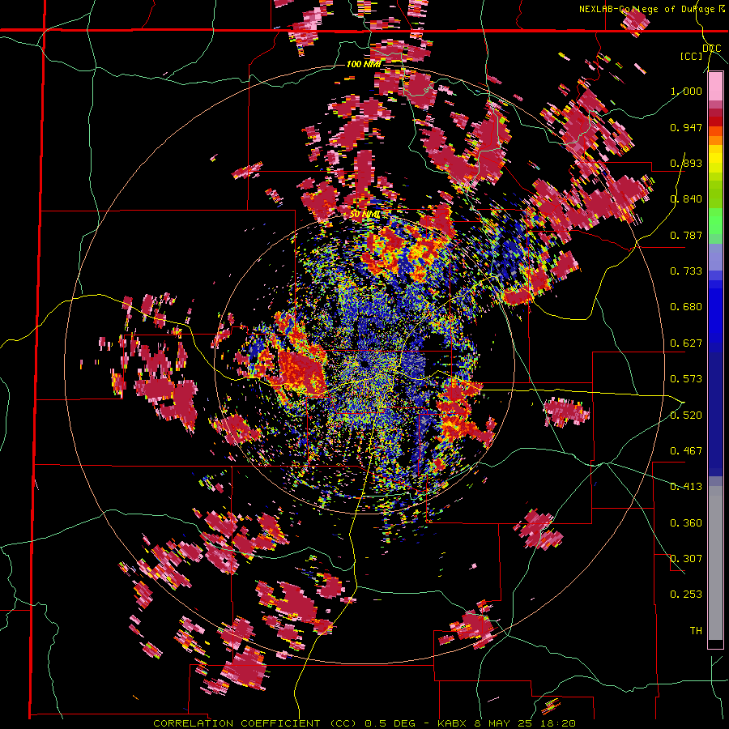
Task: Select the 0.520 scale value
Action: 686,416
